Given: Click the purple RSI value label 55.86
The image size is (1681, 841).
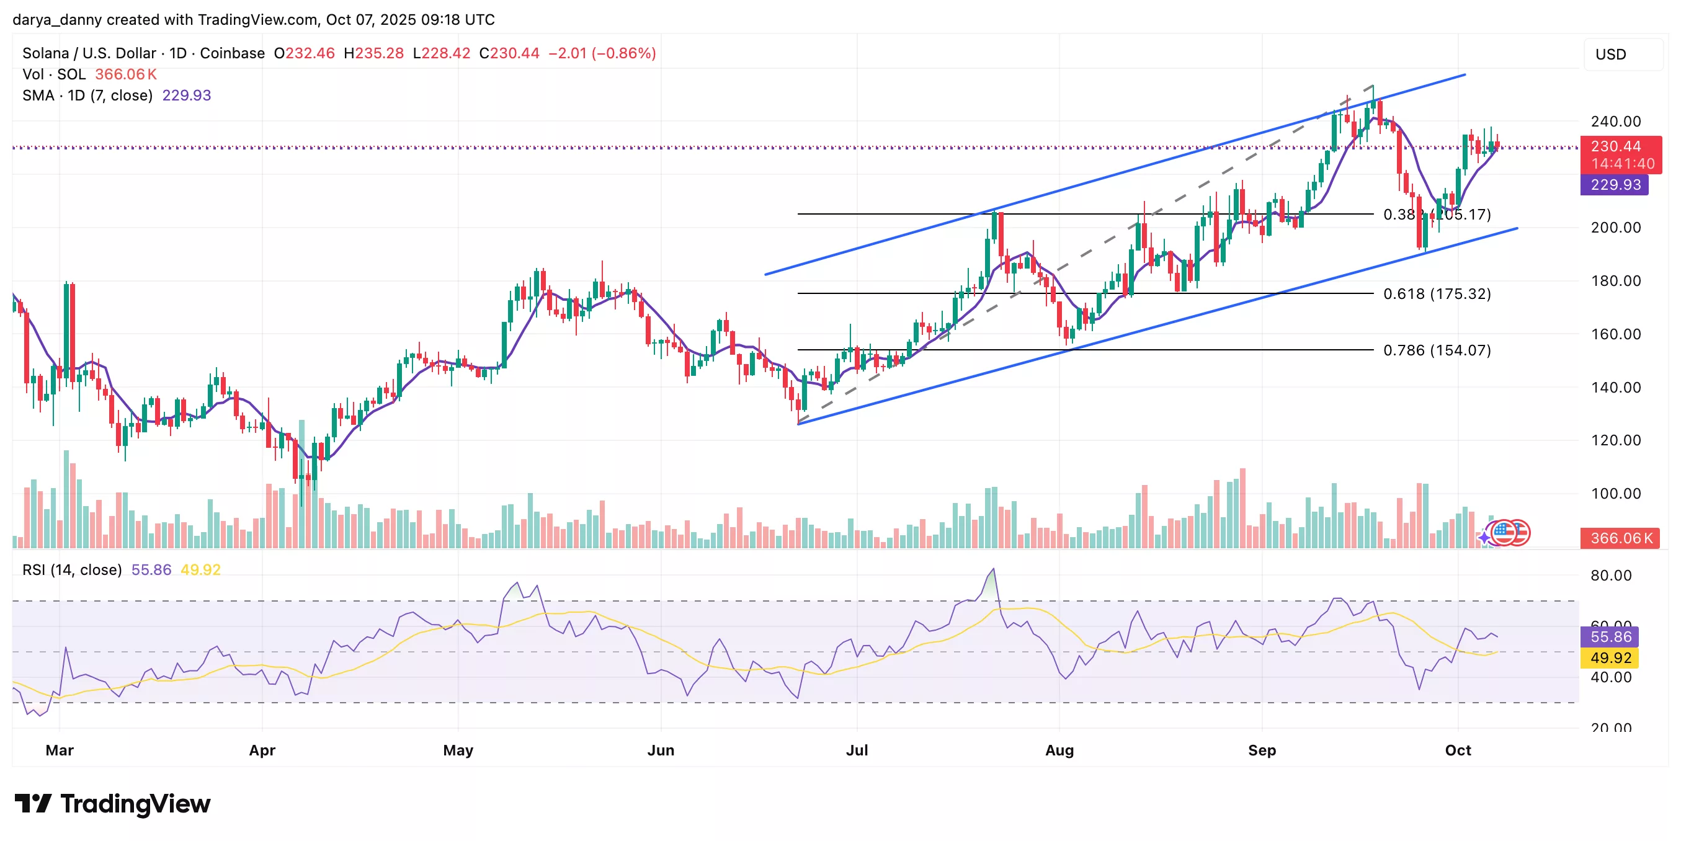Looking at the screenshot, I should [x=1608, y=636].
